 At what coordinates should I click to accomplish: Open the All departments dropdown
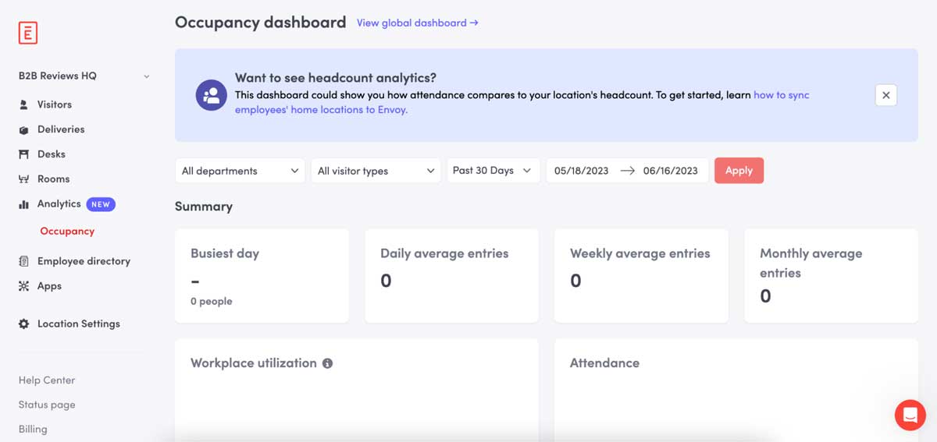240,171
